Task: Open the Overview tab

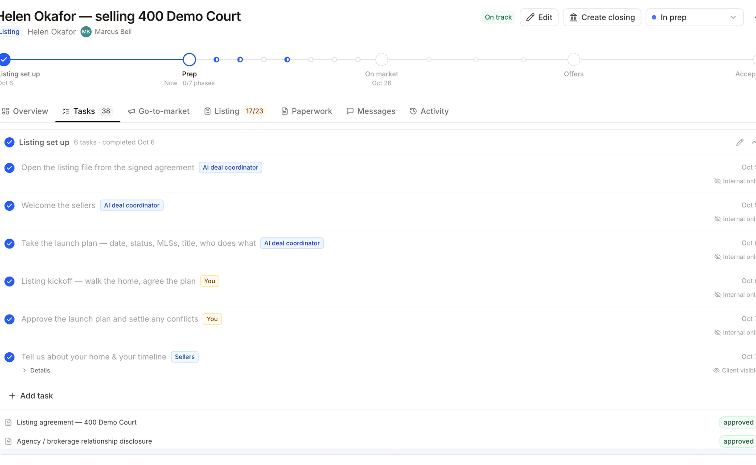Action: tap(25, 111)
